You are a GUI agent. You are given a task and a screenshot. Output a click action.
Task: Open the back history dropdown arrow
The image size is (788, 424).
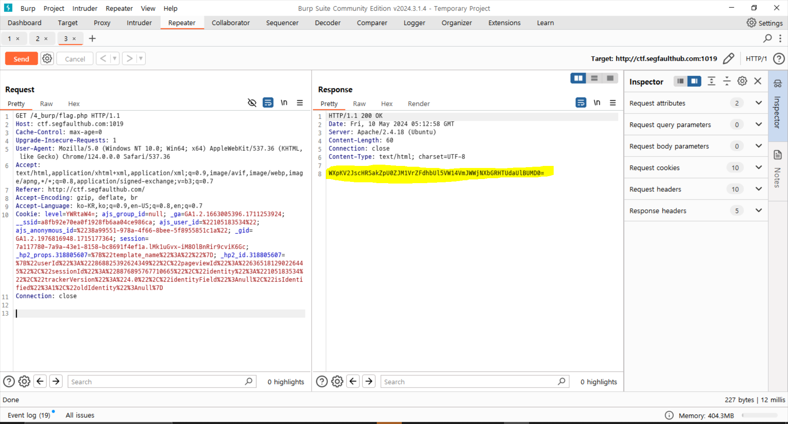click(115, 59)
